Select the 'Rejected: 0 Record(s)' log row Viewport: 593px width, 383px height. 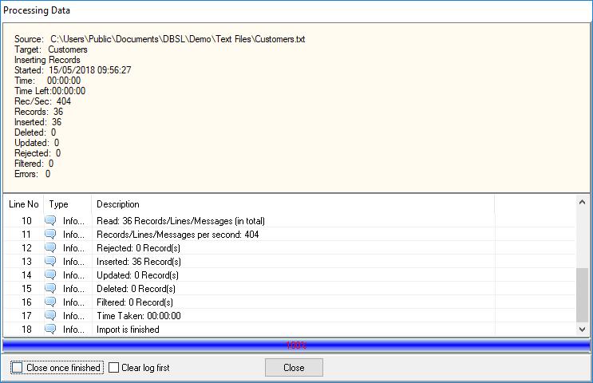(290, 247)
